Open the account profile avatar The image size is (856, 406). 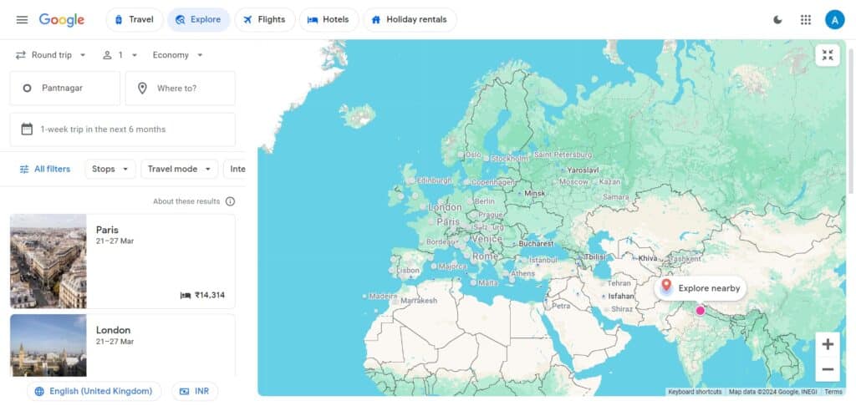point(834,19)
